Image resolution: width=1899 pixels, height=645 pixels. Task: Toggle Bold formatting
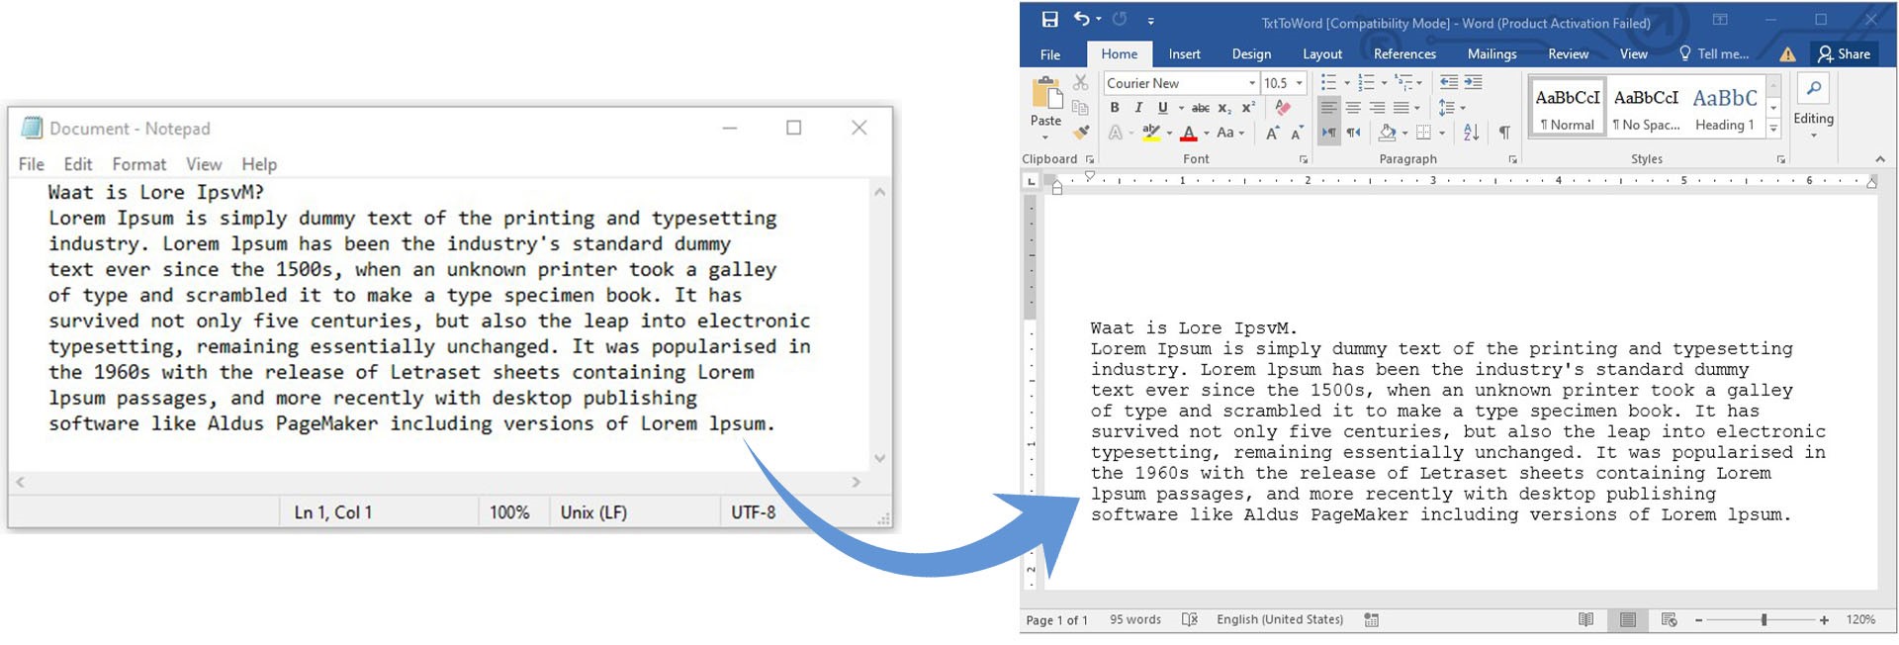pos(1115,108)
